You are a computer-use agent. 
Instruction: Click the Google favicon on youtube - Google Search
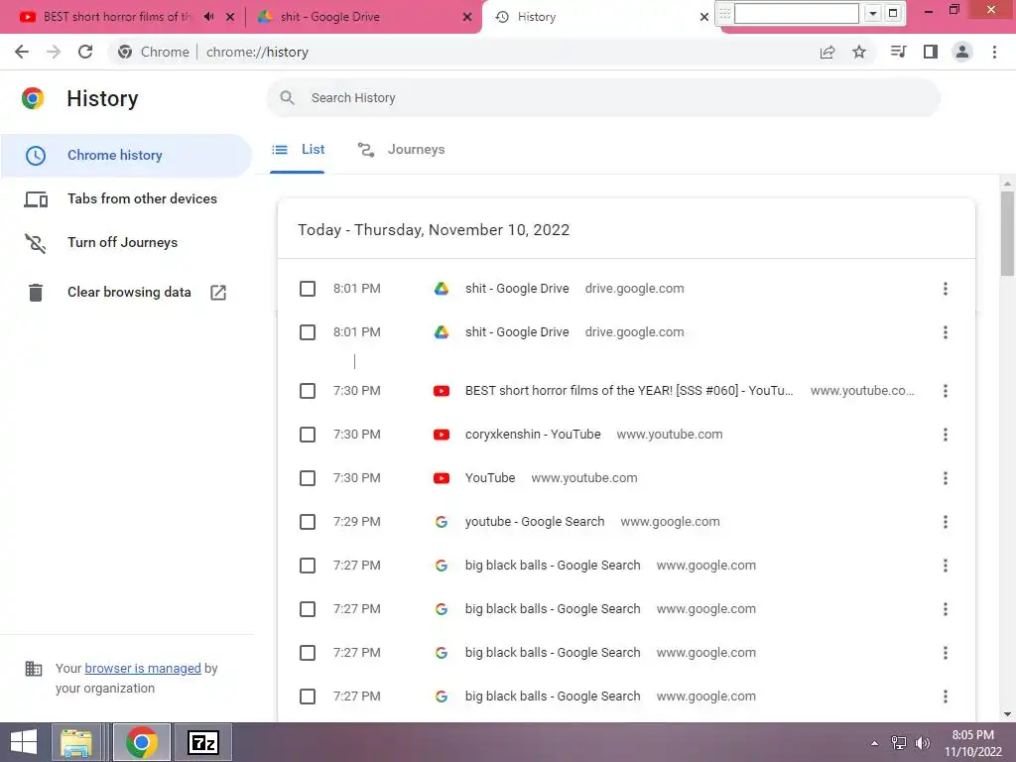(442, 522)
